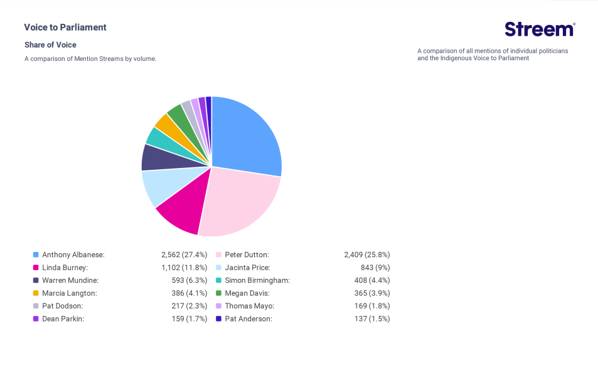This screenshot has height=373, width=598.
Task: Click Marcia Langton orange legend swatch
Action: (x=36, y=293)
